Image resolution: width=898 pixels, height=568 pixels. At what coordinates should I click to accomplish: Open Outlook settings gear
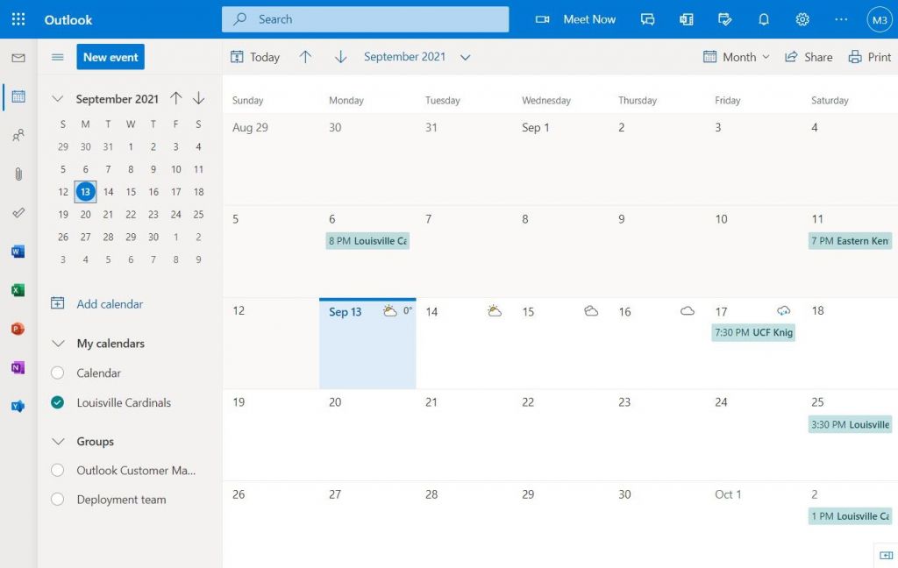(x=802, y=18)
